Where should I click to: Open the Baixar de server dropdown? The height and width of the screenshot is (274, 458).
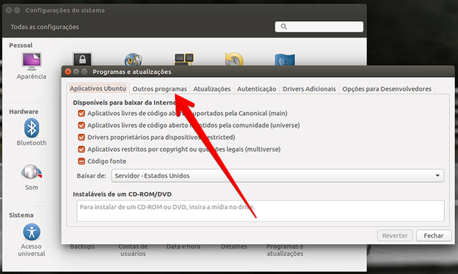[277, 175]
